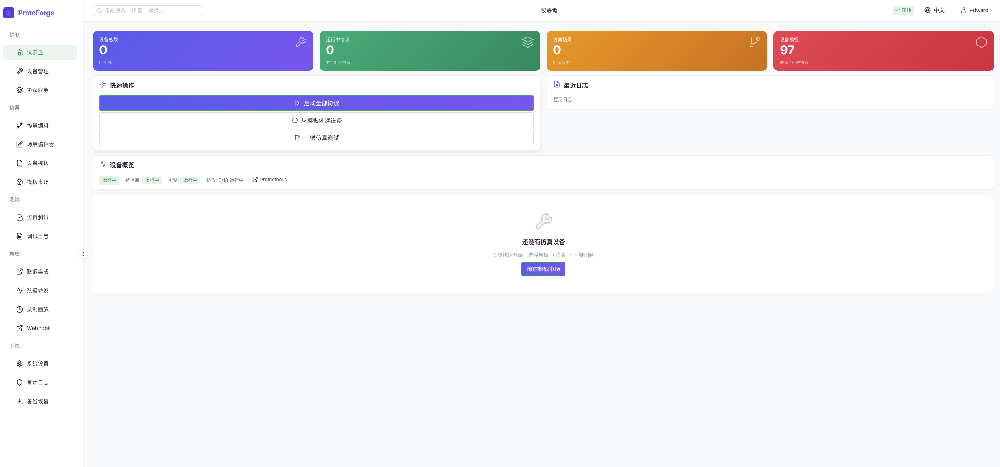Click the ProtoForge brand name
Screen dimensions: 1000x467
point(36,13)
